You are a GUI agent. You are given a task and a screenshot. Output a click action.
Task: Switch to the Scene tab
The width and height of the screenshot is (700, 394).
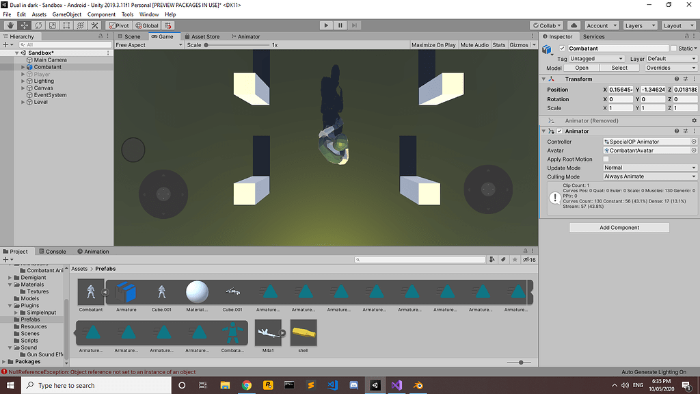[x=130, y=36]
